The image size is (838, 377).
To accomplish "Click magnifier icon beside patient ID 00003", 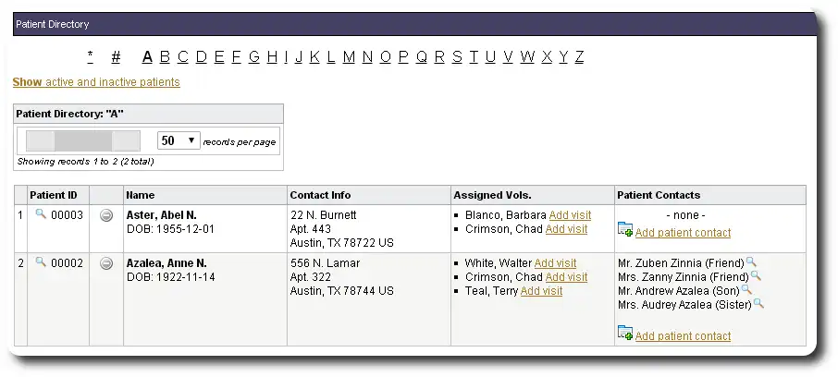I will [x=40, y=214].
